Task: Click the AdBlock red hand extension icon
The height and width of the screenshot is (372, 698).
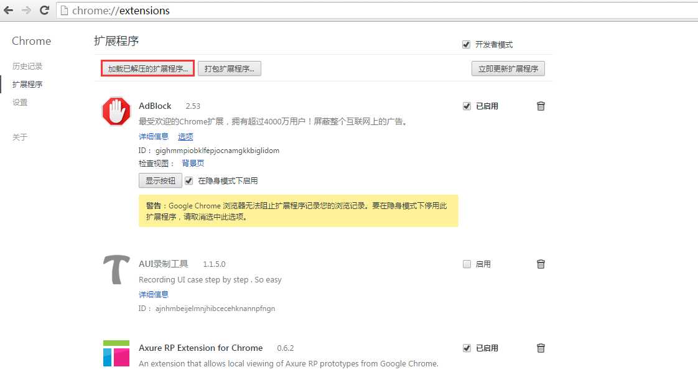Action: click(116, 112)
